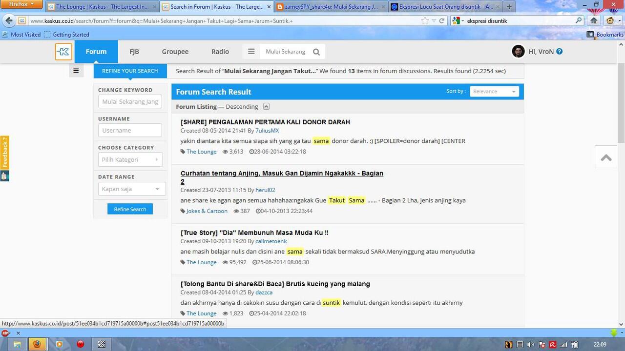This screenshot has width=625, height=351.
Task: Select the Groupee navigation tab
Action: click(175, 52)
